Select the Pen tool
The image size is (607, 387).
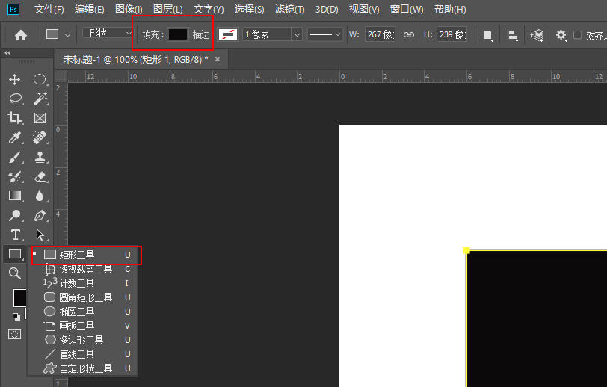[40, 215]
